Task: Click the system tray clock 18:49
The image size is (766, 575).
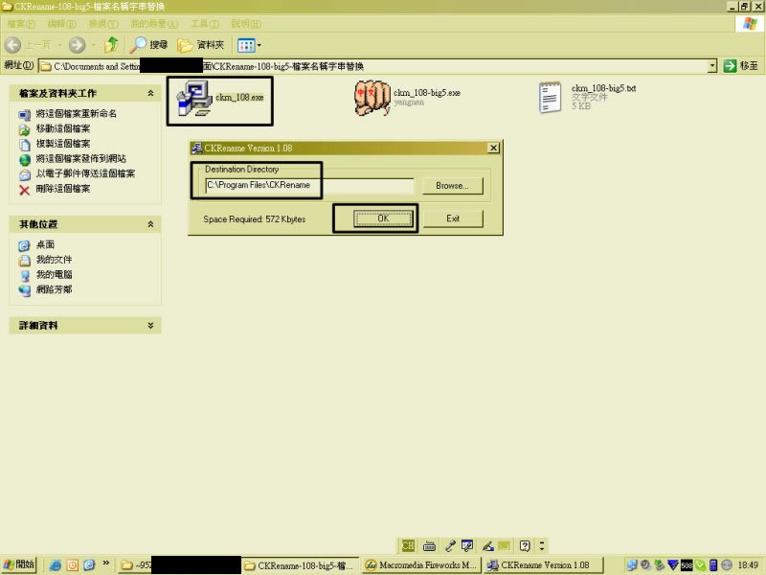Action: 748,564
